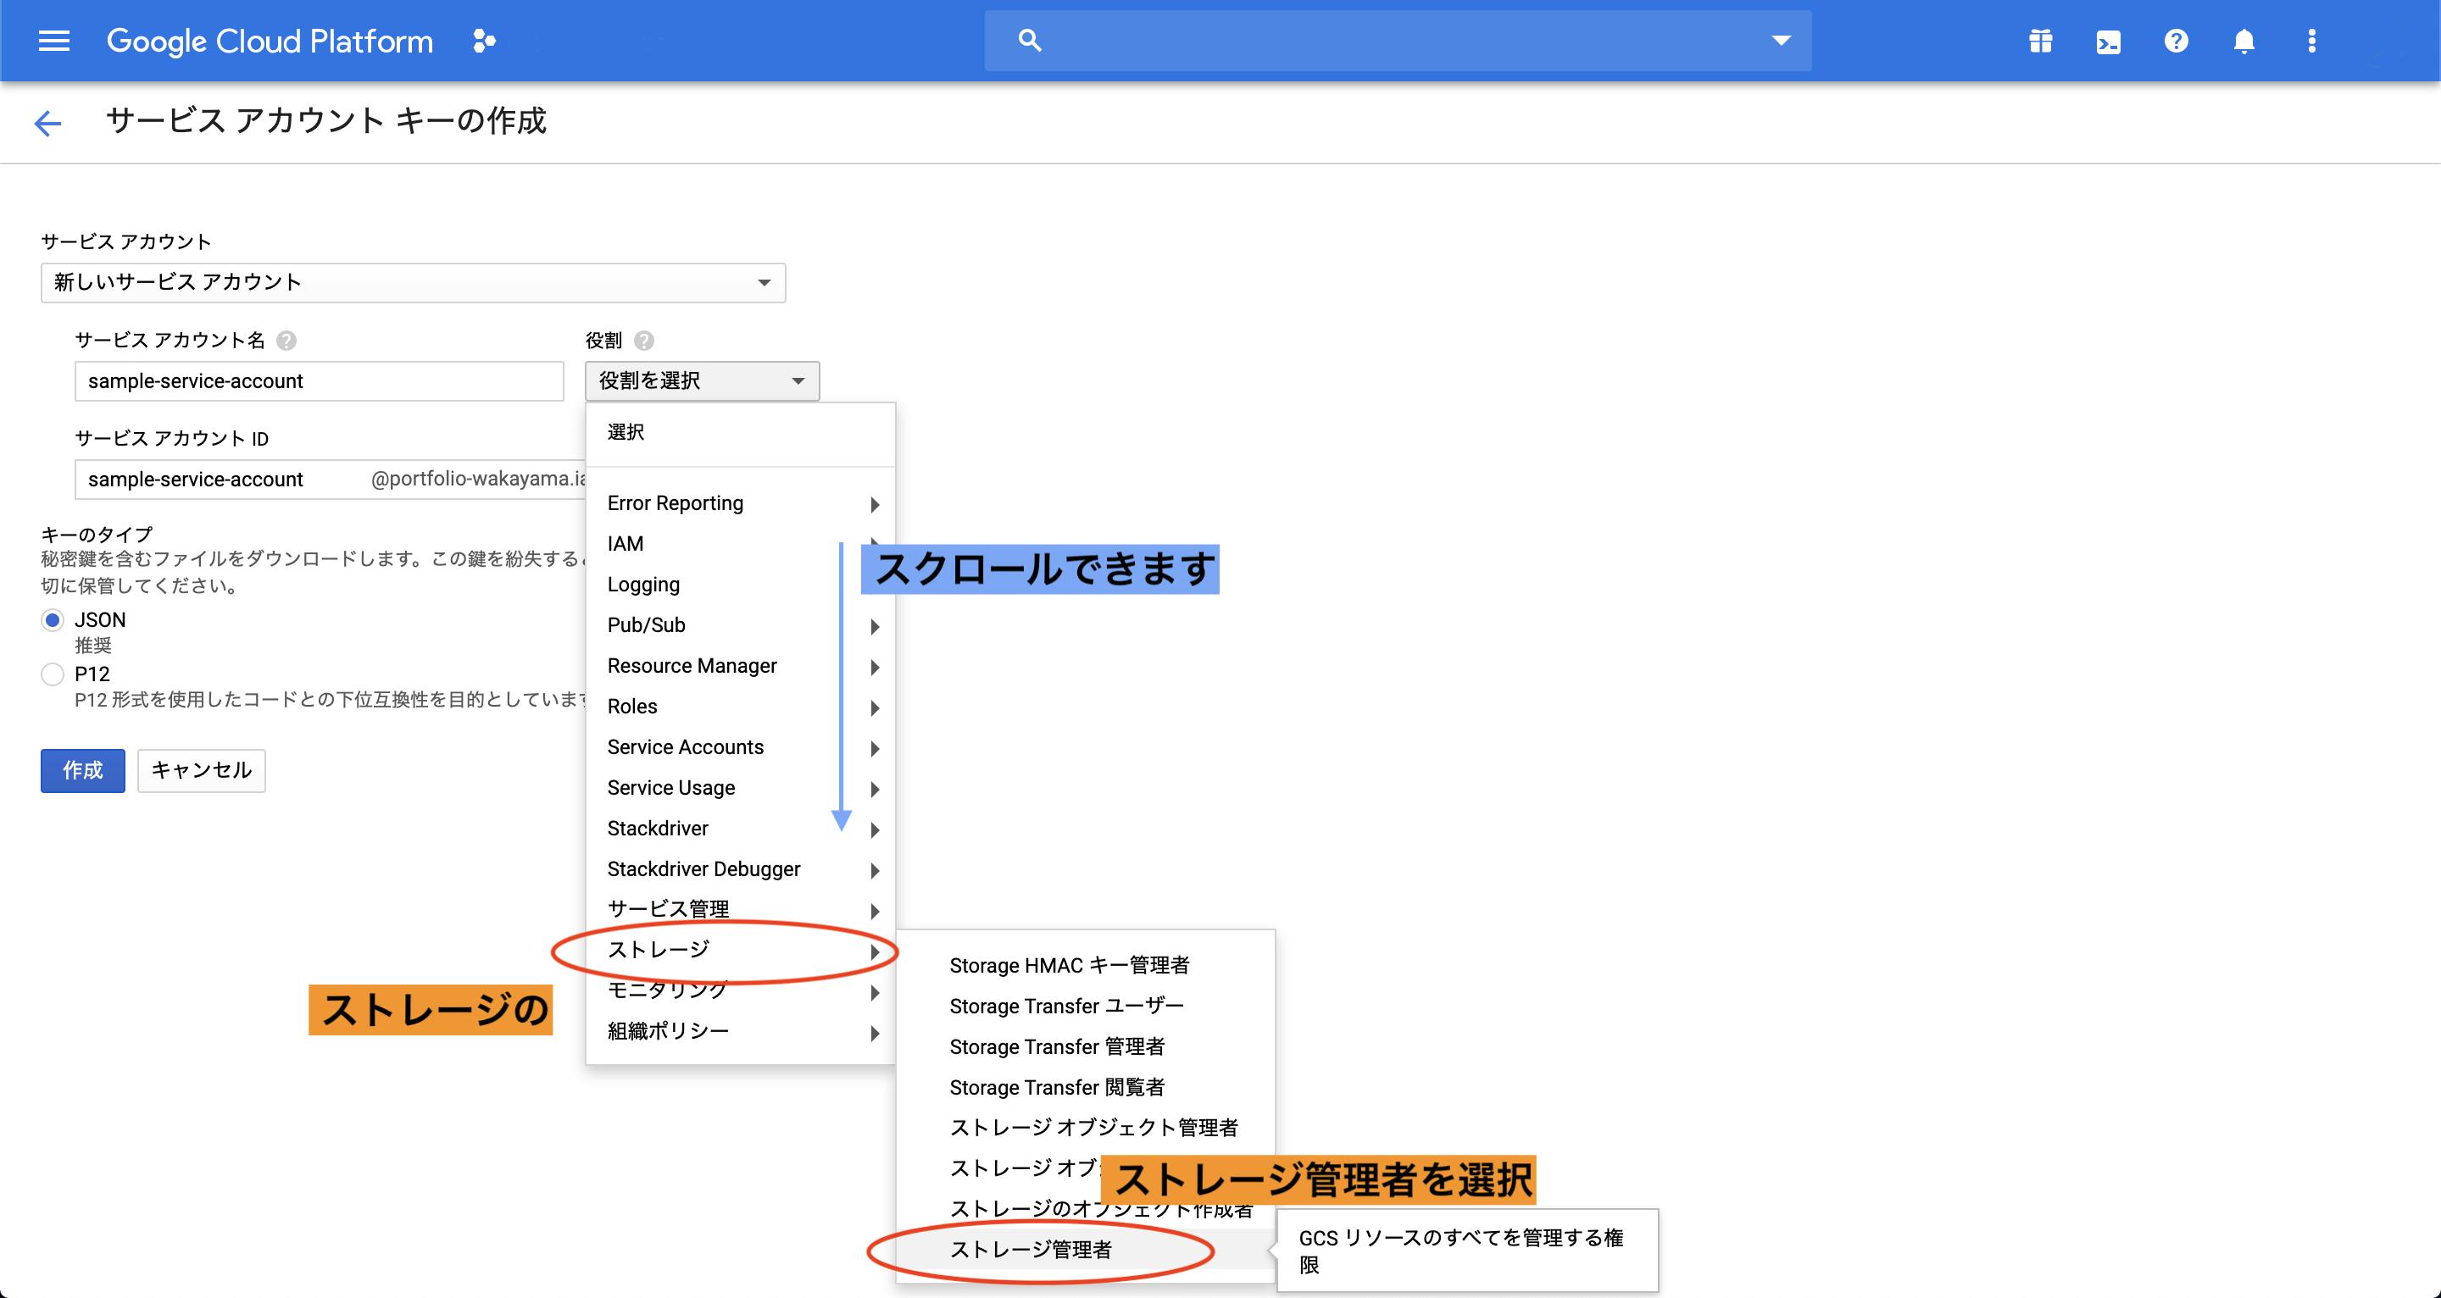Open the help question mark icon
The height and width of the screenshot is (1298, 2441).
click(2177, 41)
